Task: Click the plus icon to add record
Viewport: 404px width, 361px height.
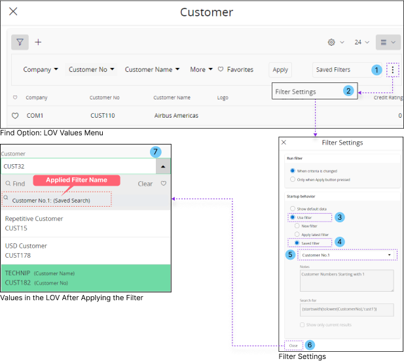Action: 38,42
